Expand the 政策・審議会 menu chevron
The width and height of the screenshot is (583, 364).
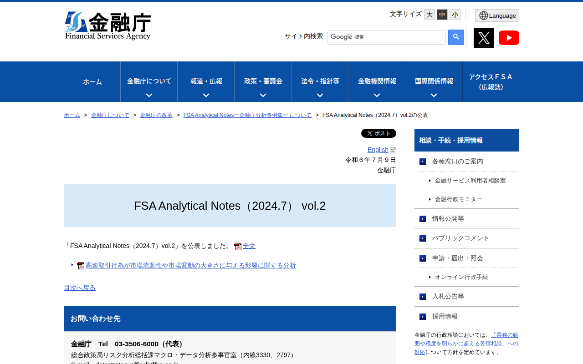[x=263, y=96]
